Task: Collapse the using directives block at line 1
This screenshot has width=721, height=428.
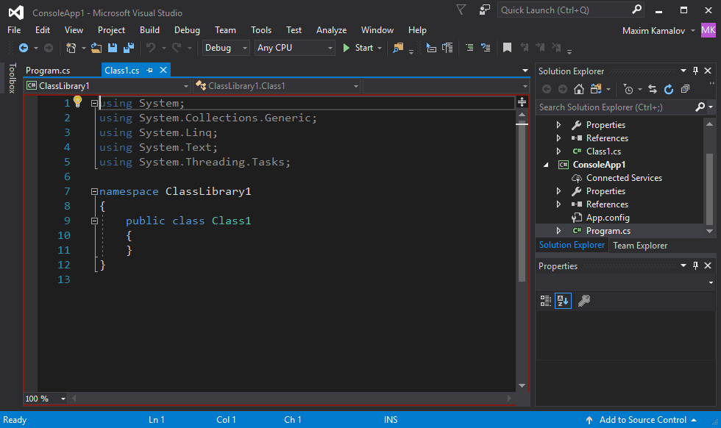Action: tap(94, 103)
